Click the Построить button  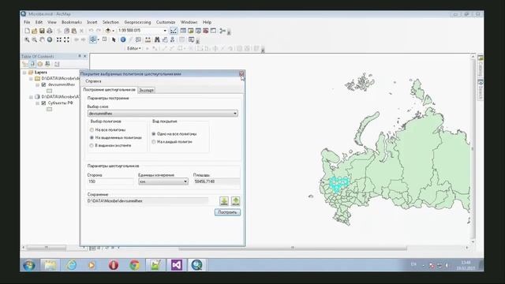[227, 212]
